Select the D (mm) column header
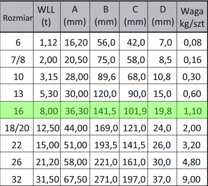 pos(162,17)
